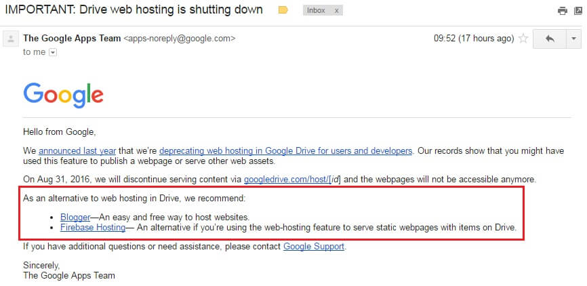Click the reply arrow button
This screenshot has height=286, width=587.
(x=549, y=39)
